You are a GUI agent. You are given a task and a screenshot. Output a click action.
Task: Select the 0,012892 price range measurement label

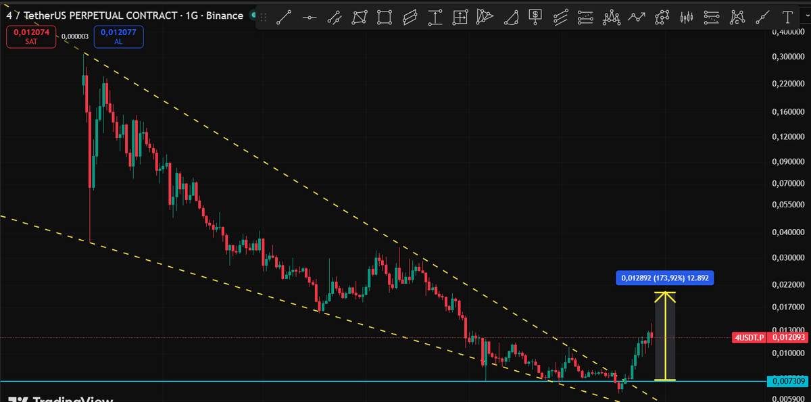pos(664,278)
